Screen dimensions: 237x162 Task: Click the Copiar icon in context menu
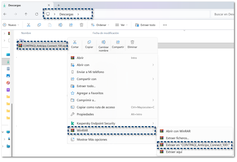click(89, 42)
